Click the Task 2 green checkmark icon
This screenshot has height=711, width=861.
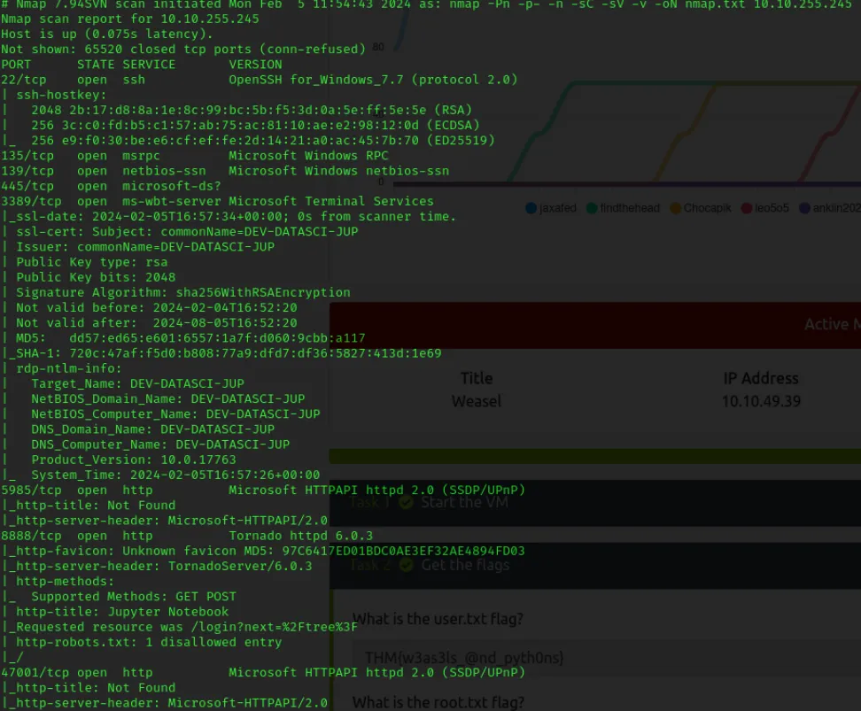coord(406,565)
